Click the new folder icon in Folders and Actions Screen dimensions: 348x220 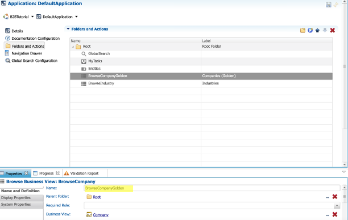point(303,30)
